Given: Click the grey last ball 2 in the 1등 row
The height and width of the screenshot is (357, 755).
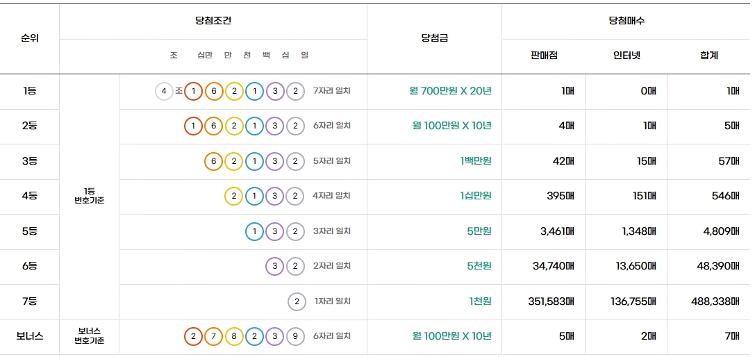Looking at the screenshot, I should pos(296,91).
